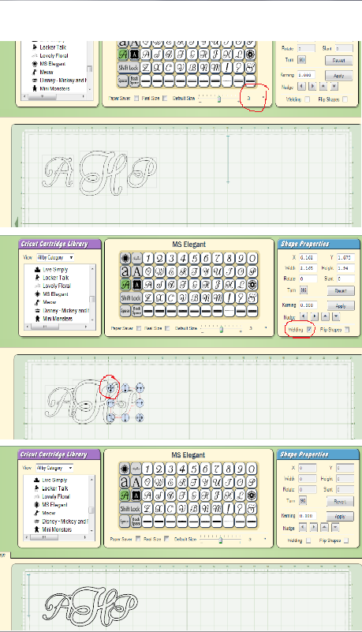Click Nudge left arrow in middle screenshot
This screenshot has height=632, width=362.
coord(304,316)
